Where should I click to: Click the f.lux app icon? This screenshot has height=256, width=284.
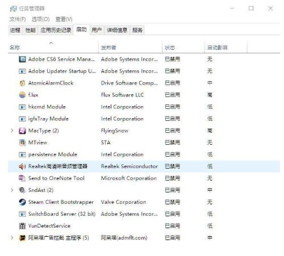pos(22,95)
